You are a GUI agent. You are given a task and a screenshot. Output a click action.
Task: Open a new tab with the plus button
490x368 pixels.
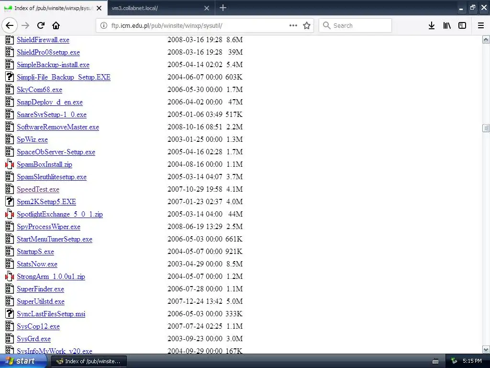tap(223, 8)
